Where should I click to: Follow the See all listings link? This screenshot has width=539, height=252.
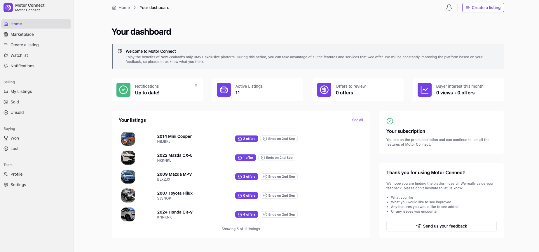(x=357, y=120)
